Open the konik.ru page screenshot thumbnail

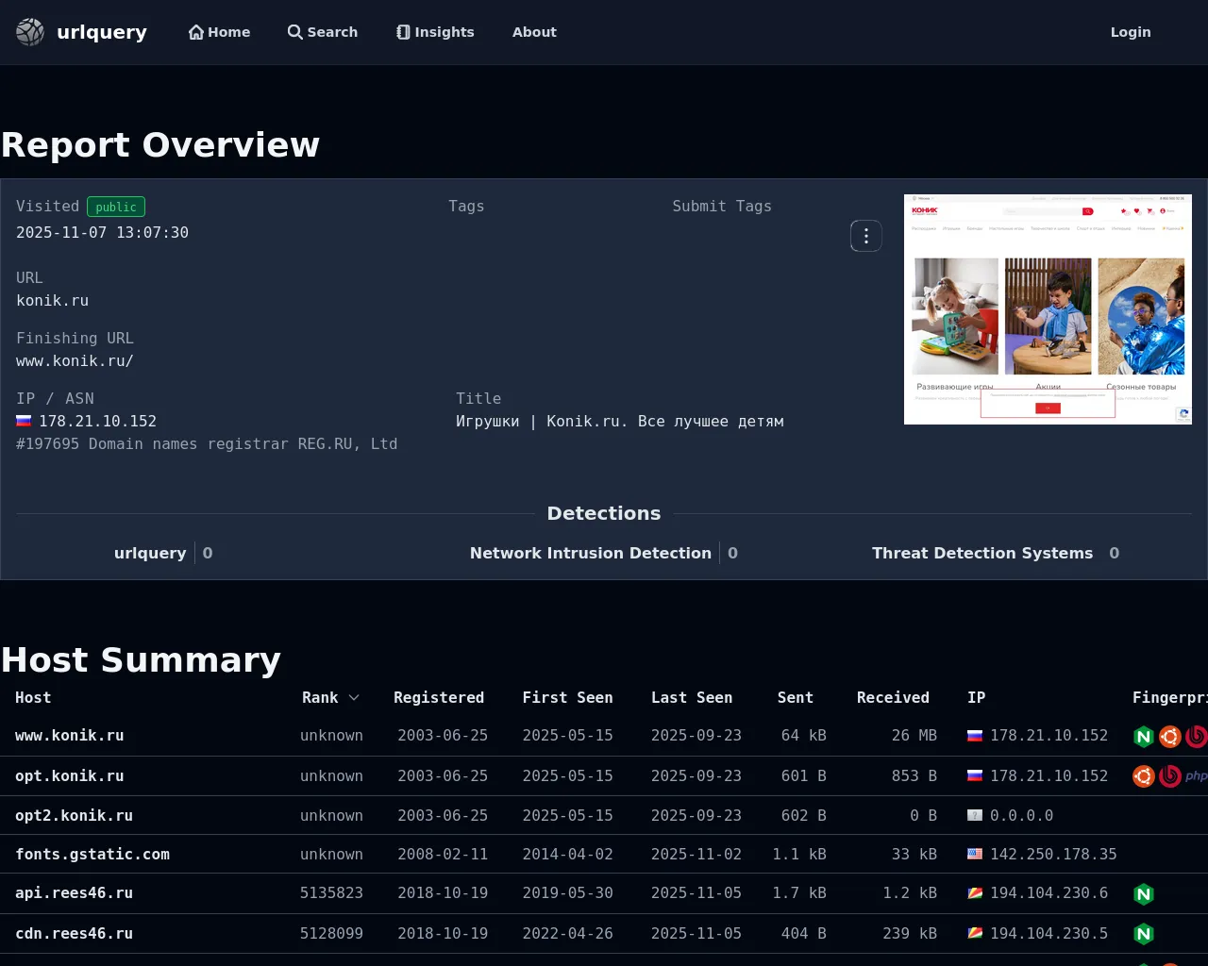coord(1048,309)
